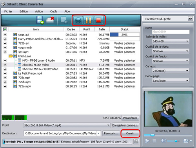
Task: Open the Qualité de la vidéo dropdown
Action: [171, 51]
